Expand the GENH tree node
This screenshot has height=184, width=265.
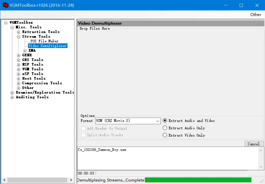[18, 55]
